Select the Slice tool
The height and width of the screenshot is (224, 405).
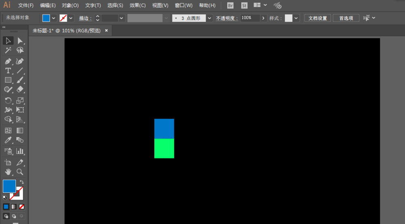pyautogui.click(x=20, y=162)
